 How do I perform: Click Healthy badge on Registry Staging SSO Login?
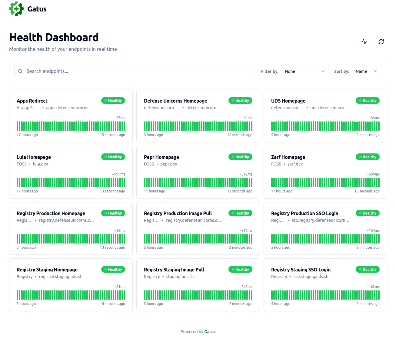[368, 270]
